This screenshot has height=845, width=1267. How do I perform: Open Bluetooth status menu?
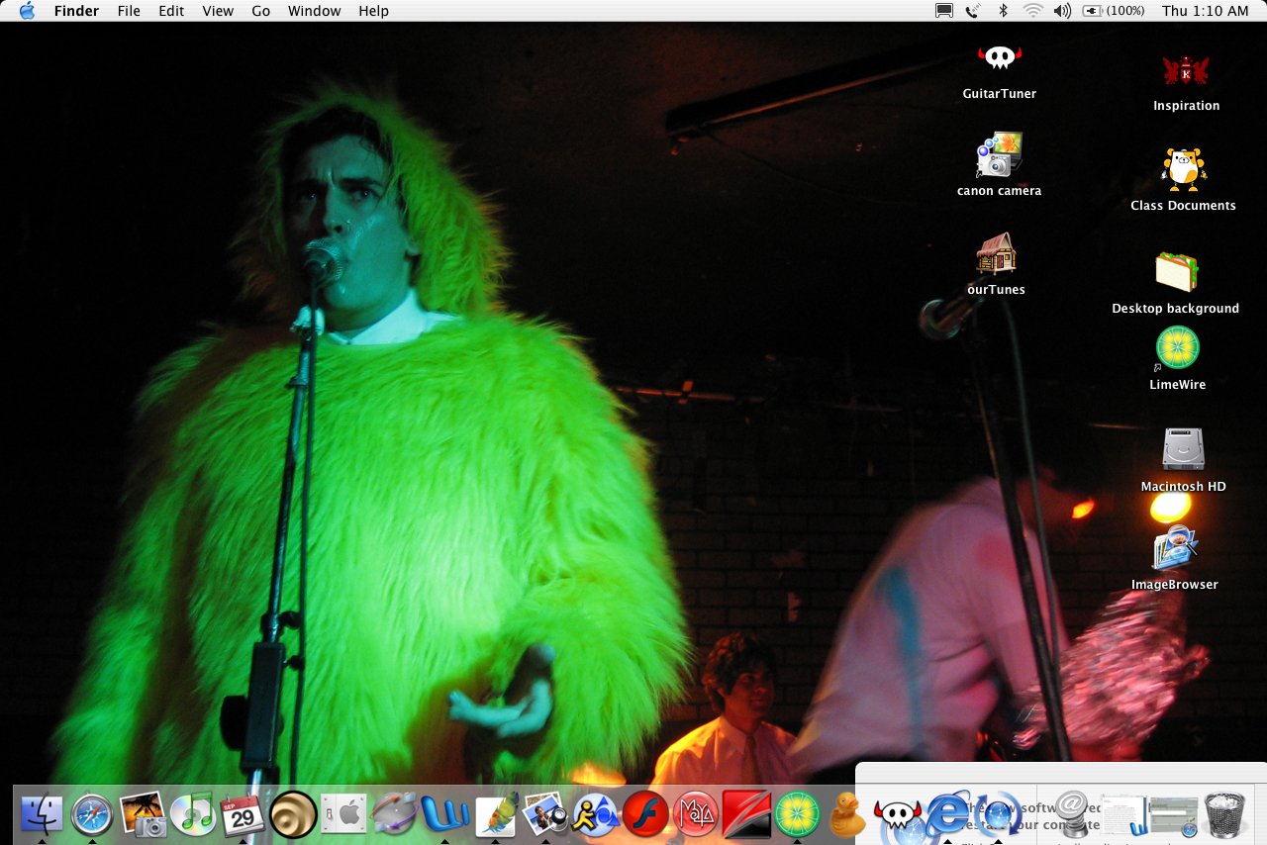1003,11
